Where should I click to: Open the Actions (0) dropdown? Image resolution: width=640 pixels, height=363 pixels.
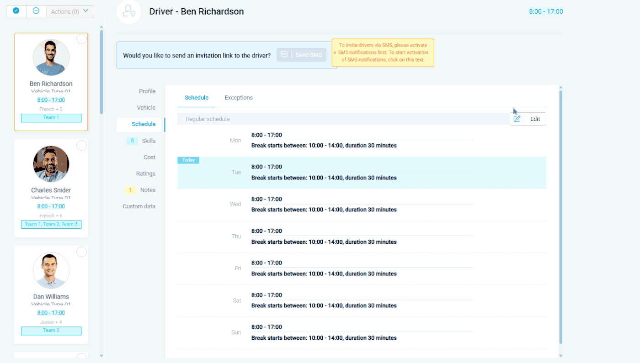(70, 11)
